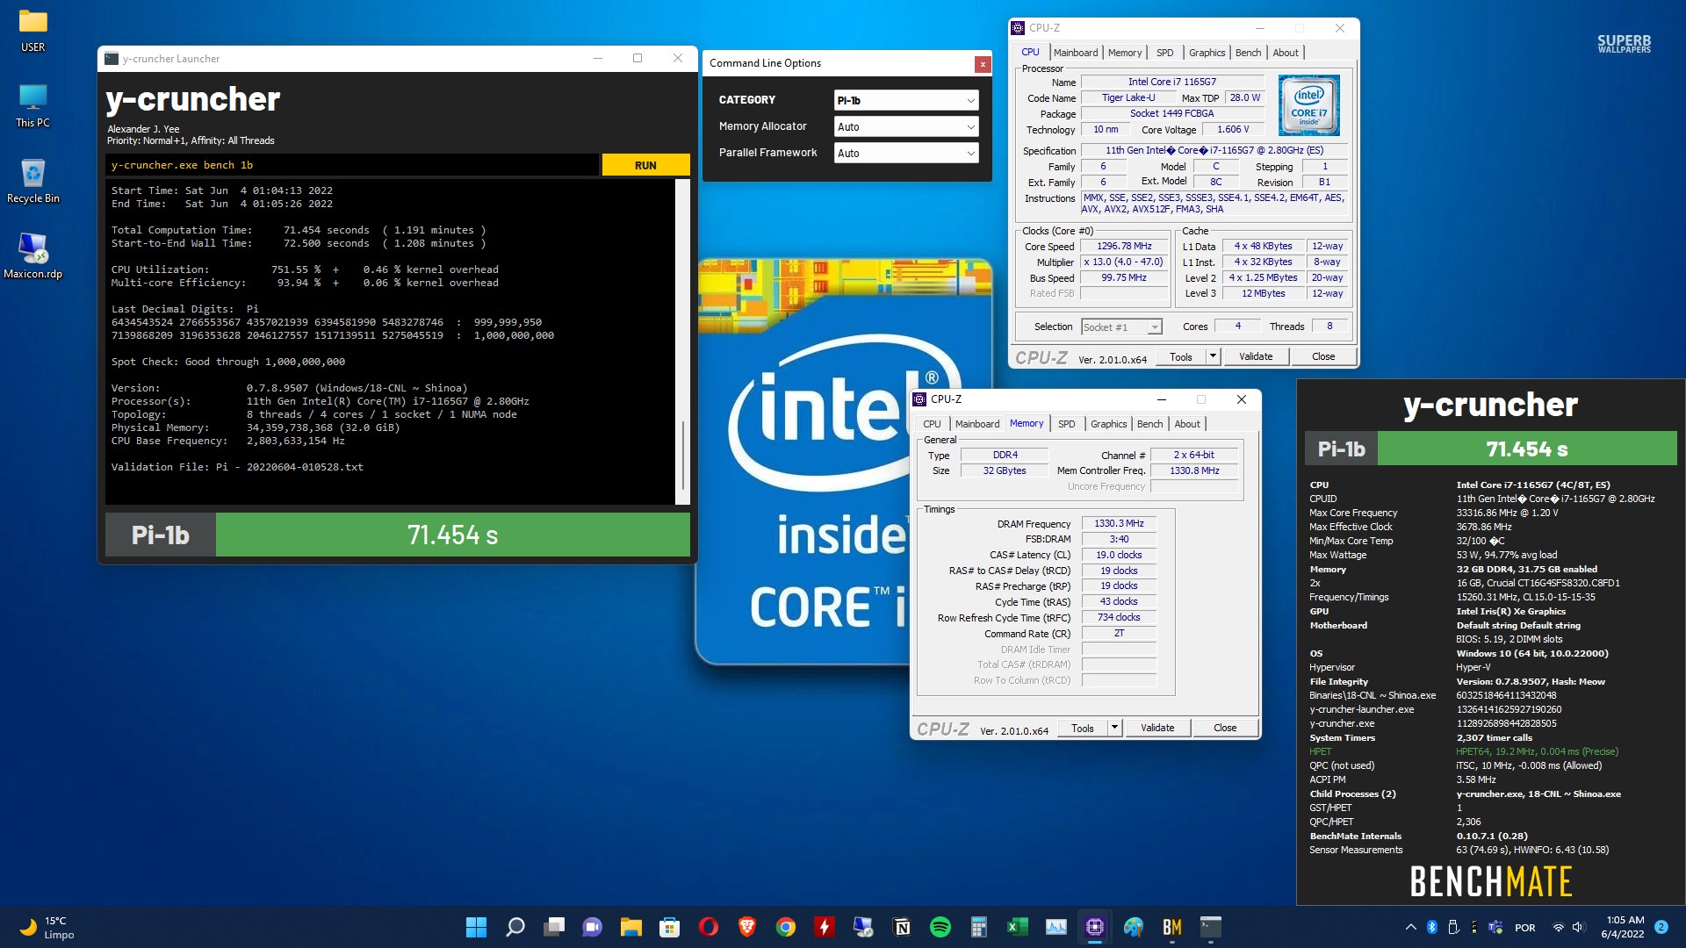Image resolution: width=1686 pixels, height=948 pixels.
Task: Show hidden system tray icons chevron
Action: coord(1410,927)
